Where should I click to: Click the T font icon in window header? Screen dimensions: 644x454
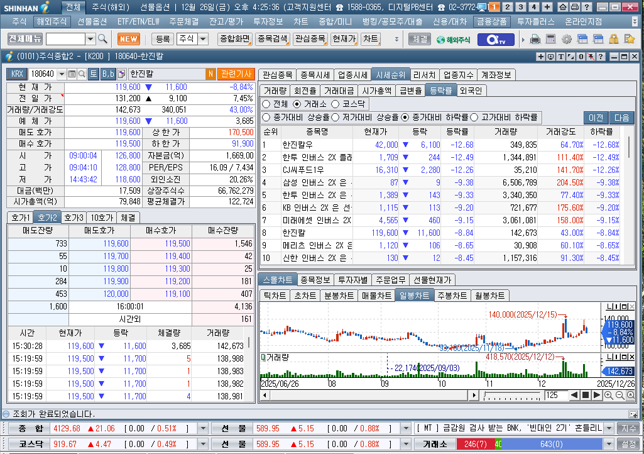click(561, 57)
